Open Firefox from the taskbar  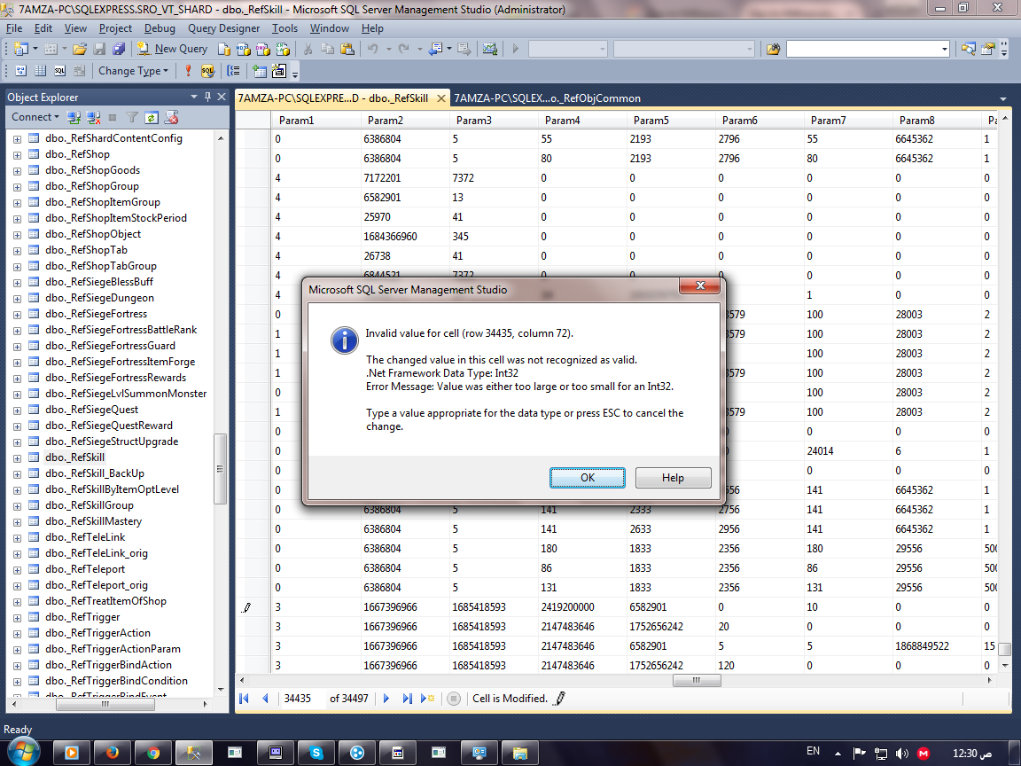tap(113, 753)
